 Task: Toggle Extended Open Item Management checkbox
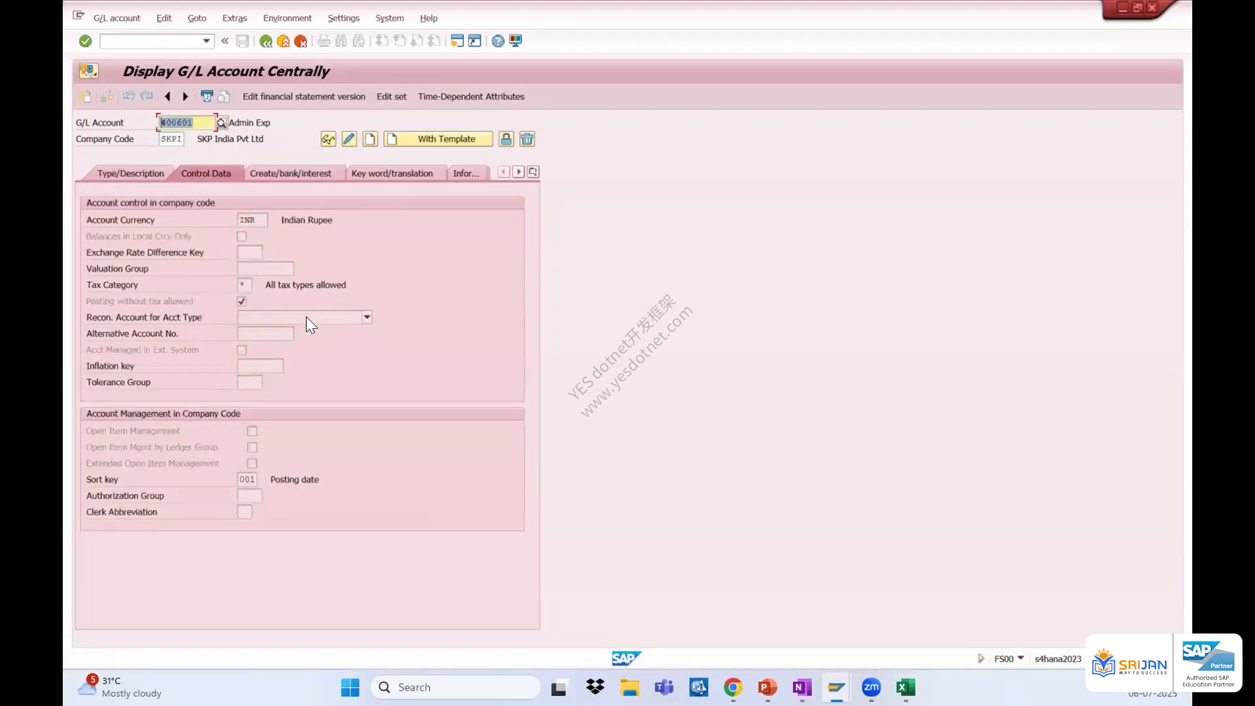[x=252, y=463]
